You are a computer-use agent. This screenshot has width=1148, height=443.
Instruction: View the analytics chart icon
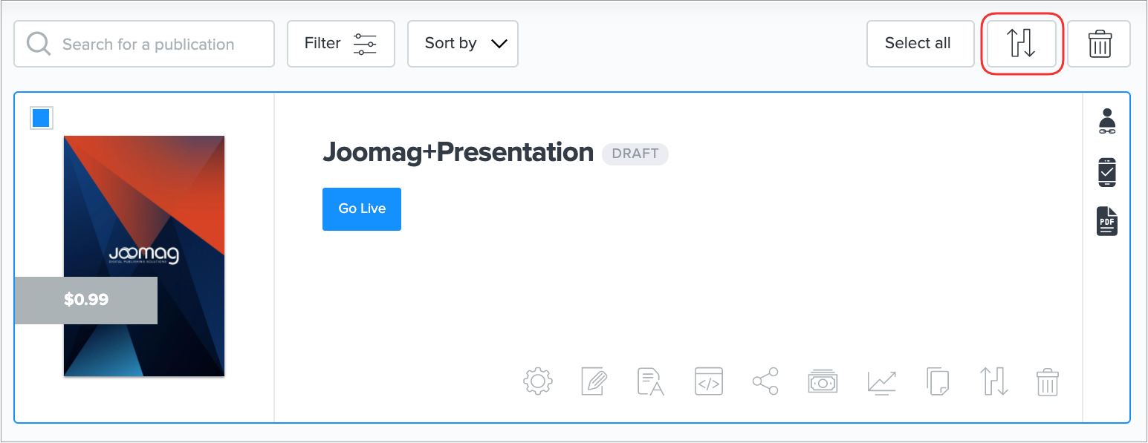(x=881, y=381)
